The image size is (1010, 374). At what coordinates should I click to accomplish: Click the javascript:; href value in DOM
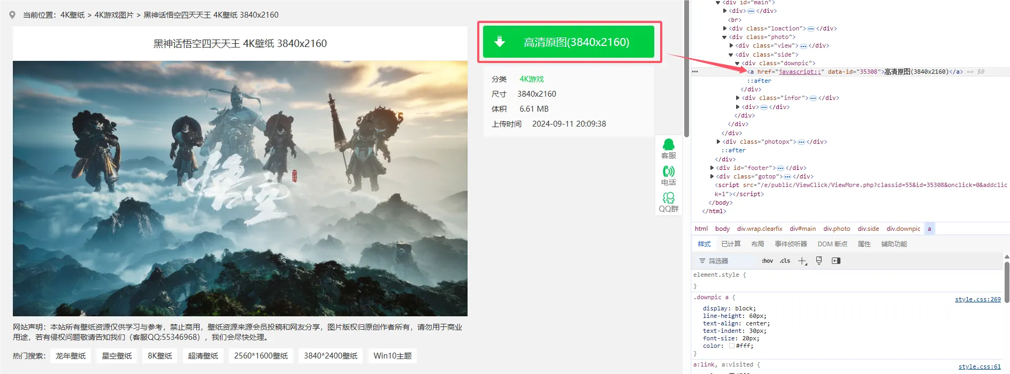(x=799, y=72)
